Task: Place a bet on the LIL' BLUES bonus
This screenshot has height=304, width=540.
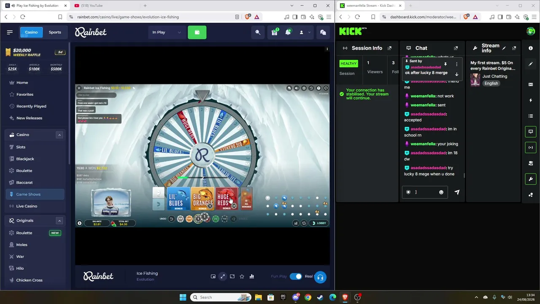Action: (178, 199)
